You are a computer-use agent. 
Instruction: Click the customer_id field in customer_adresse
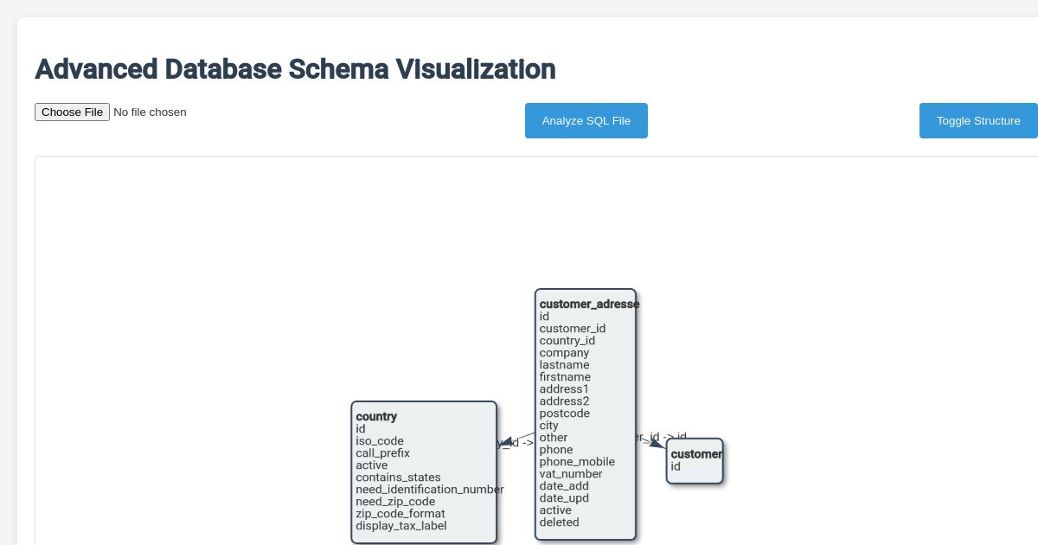coord(572,329)
